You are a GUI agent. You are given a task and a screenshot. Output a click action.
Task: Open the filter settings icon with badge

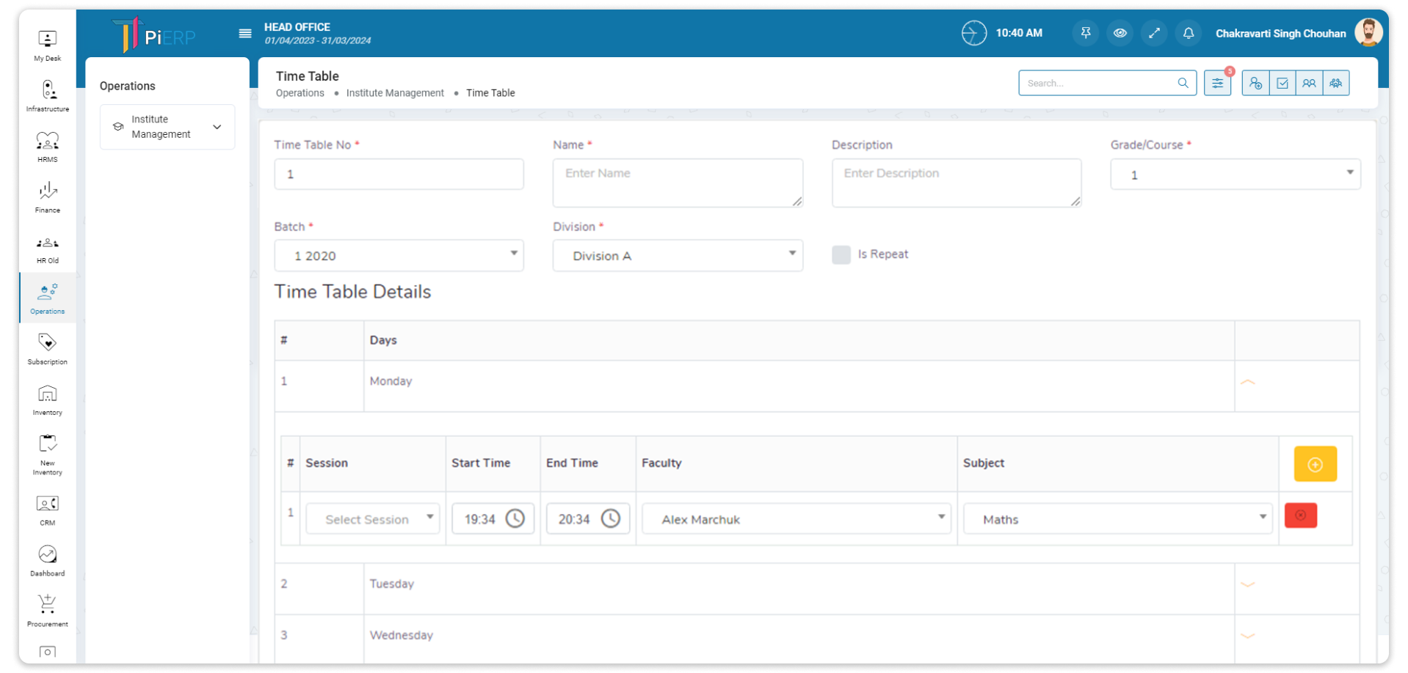click(x=1217, y=84)
